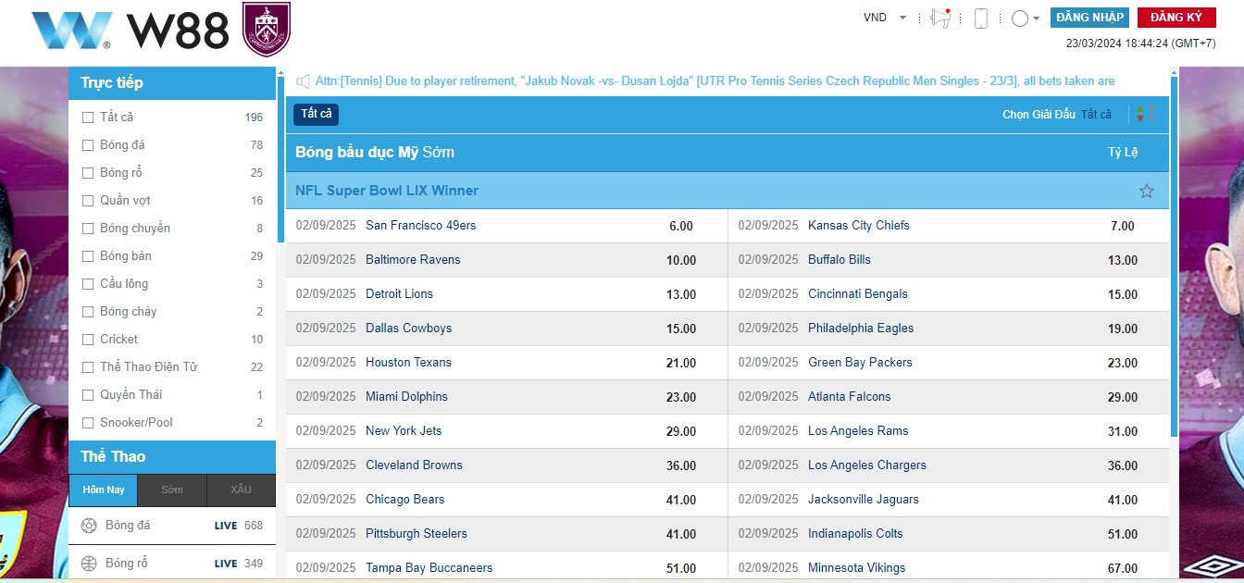
Task: Click the odds sort arrows icon
Action: click(x=1140, y=114)
